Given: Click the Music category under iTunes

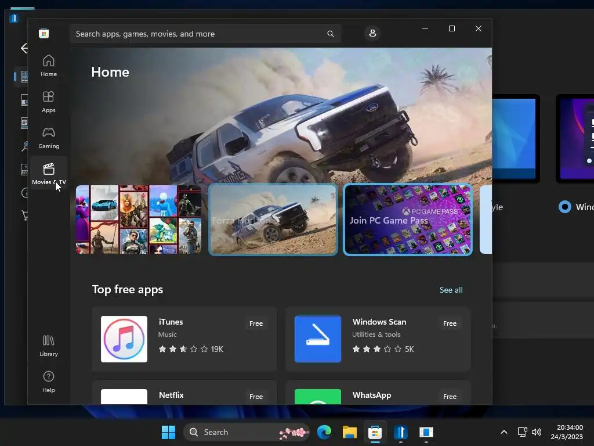Looking at the screenshot, I should coord(168,334).
